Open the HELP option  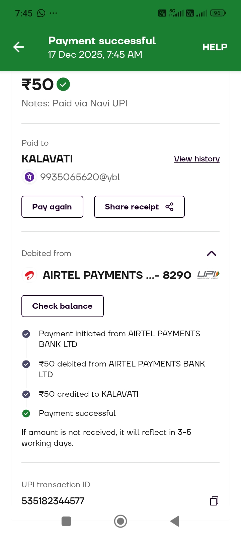(x=215, y=47)
